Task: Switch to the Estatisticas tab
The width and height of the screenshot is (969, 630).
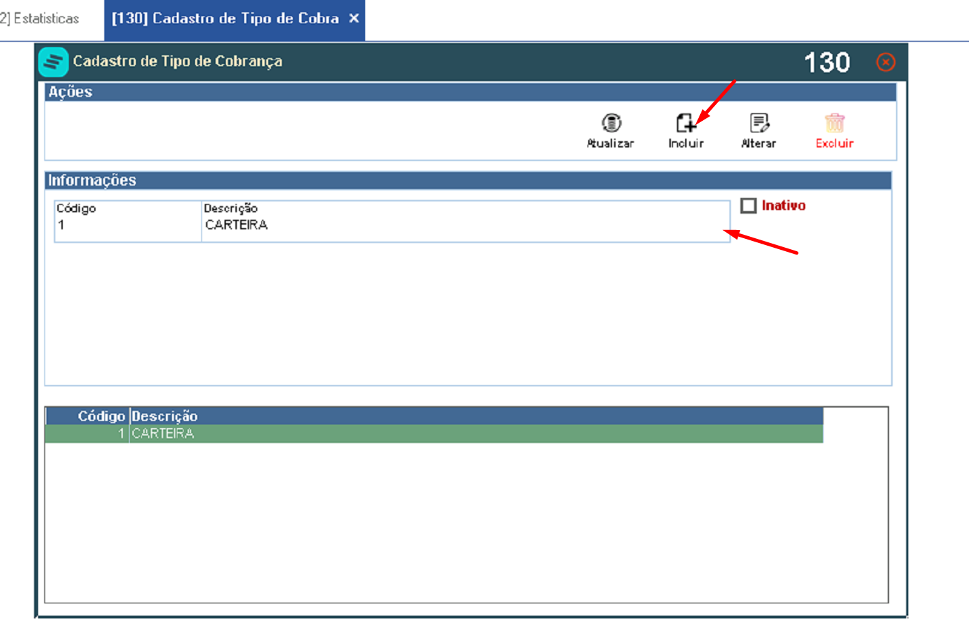Action: [x=40, y=18]
